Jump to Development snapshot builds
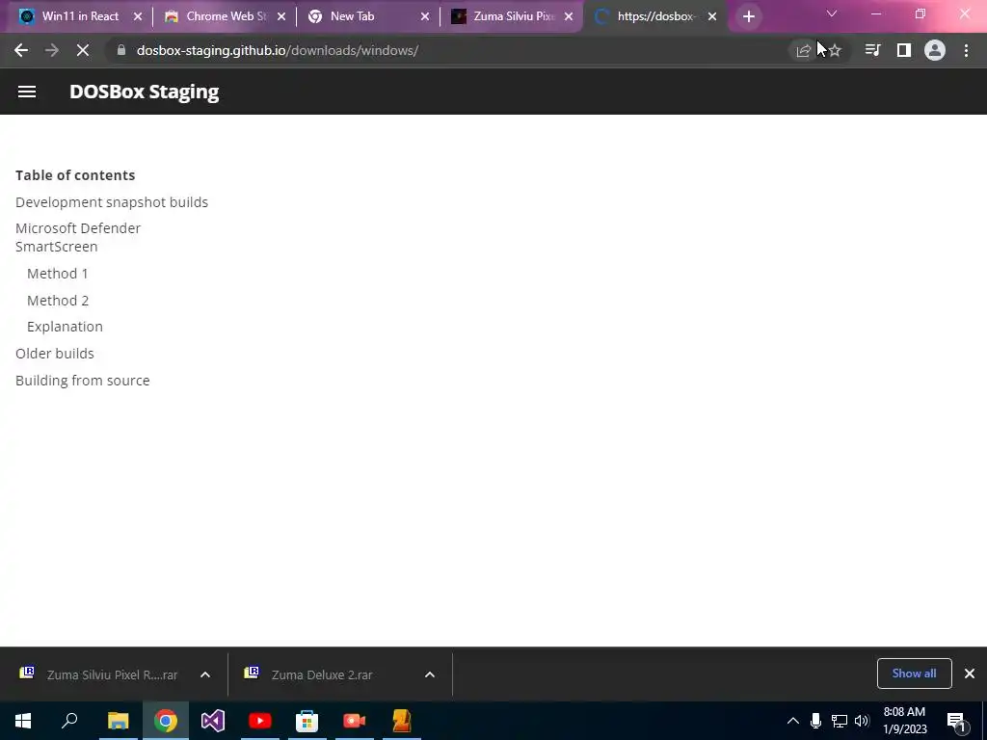The image size is (987, 740). [x=112, y=202]
